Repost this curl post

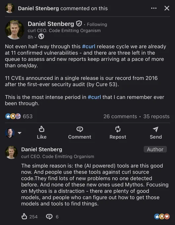click(118, 133)
